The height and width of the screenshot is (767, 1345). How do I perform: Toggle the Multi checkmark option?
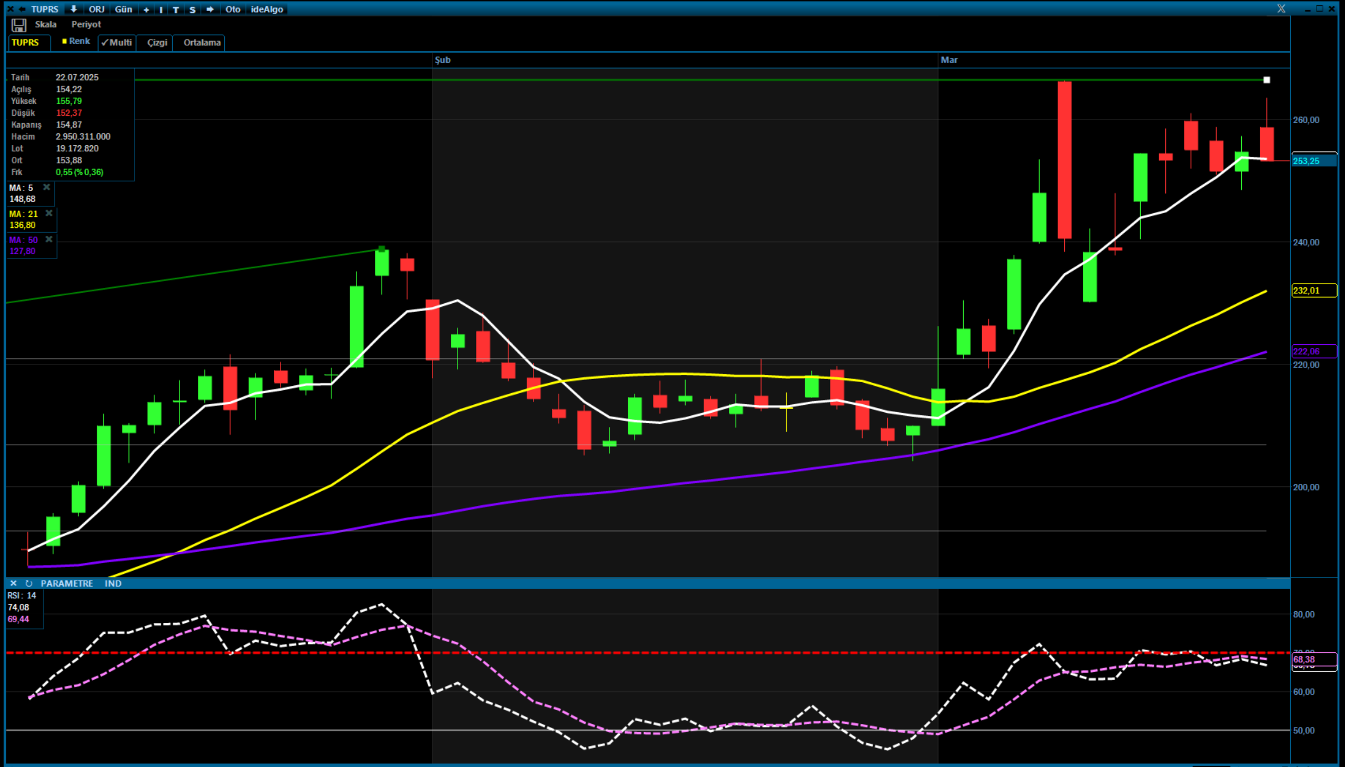click(117, 42)
